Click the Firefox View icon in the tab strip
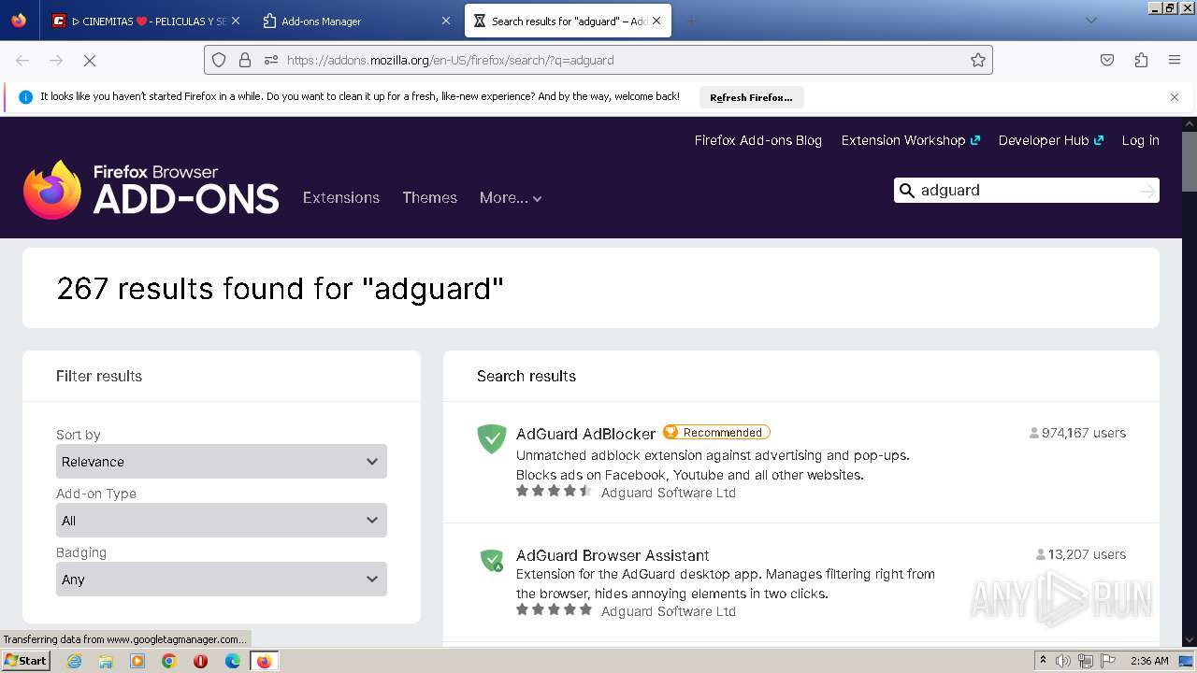This screenshot has height=673, width=1197. pyautogui.click(x=19, y=21)
